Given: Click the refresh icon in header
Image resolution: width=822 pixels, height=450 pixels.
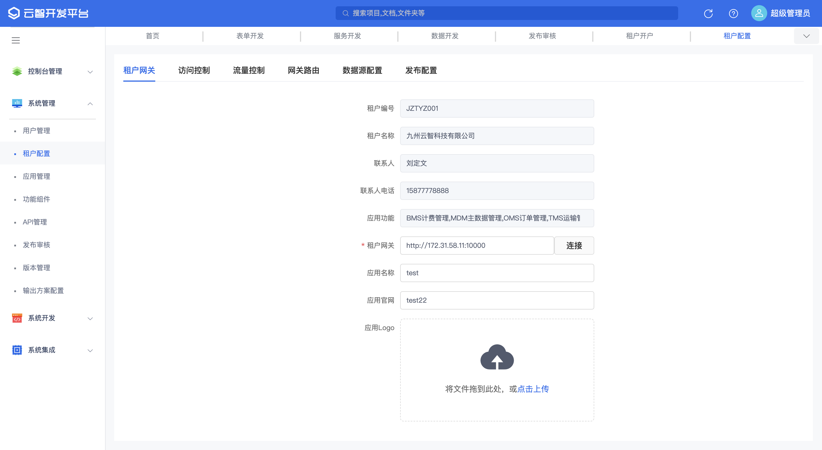Looking at the screenshot, I should coord(708,13).
